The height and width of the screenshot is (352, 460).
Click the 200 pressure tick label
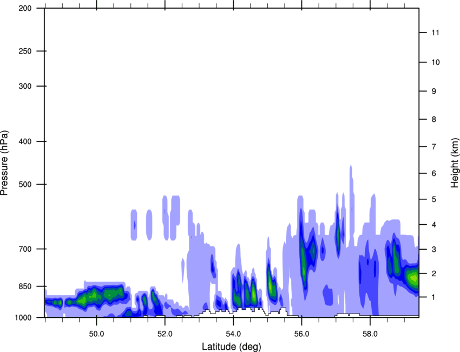click(x=25, y=8)
